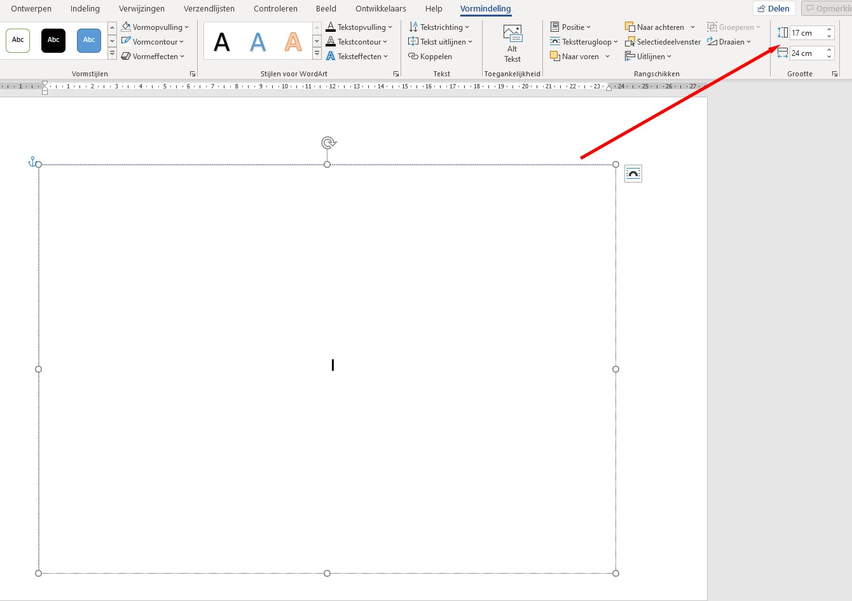The image size is (852, 601).
Task: Open the Tekstrichting dropdown
Action: (439, 27)
